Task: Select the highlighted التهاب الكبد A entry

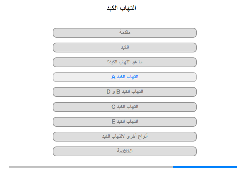Action: [x=124, y=77]
